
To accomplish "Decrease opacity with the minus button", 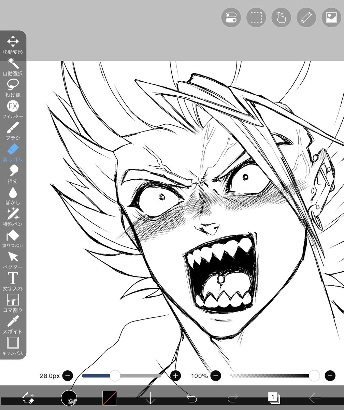I will coord(216,376).
